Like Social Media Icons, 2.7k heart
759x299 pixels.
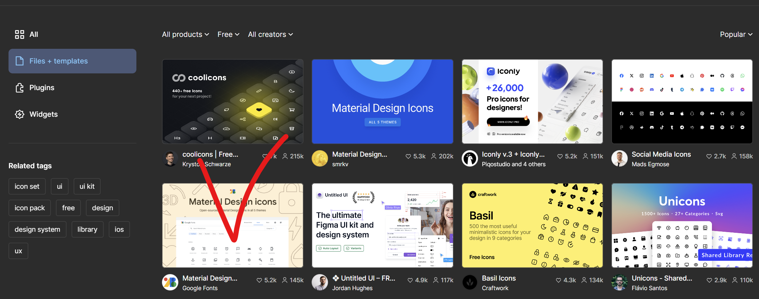(x=709, y=156)
